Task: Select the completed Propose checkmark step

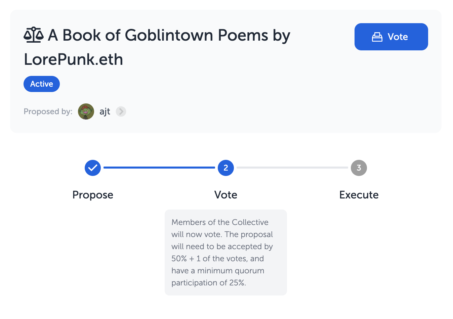Action: (93, 168)
